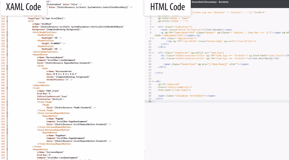Collapse the RowDefinition fold at line 230
Screen dimensions: 289x160
[7, 46]
